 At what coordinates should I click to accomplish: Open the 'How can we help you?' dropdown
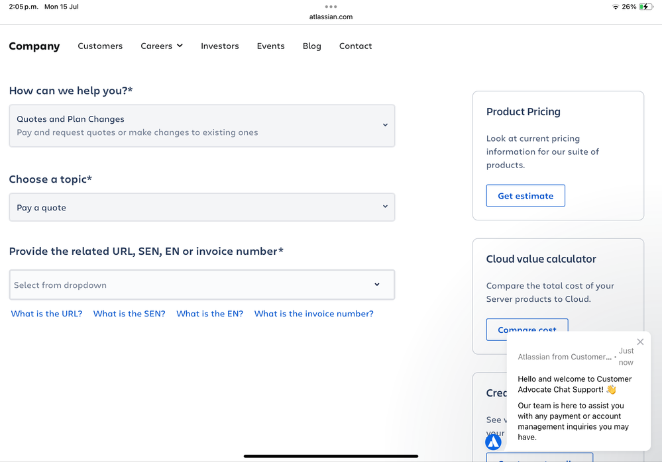(202, 126)
